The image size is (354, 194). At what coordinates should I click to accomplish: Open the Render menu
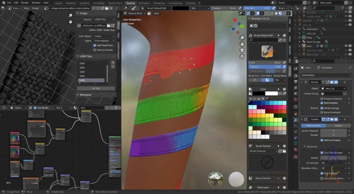pyautogui.click(x=25, y=2)
